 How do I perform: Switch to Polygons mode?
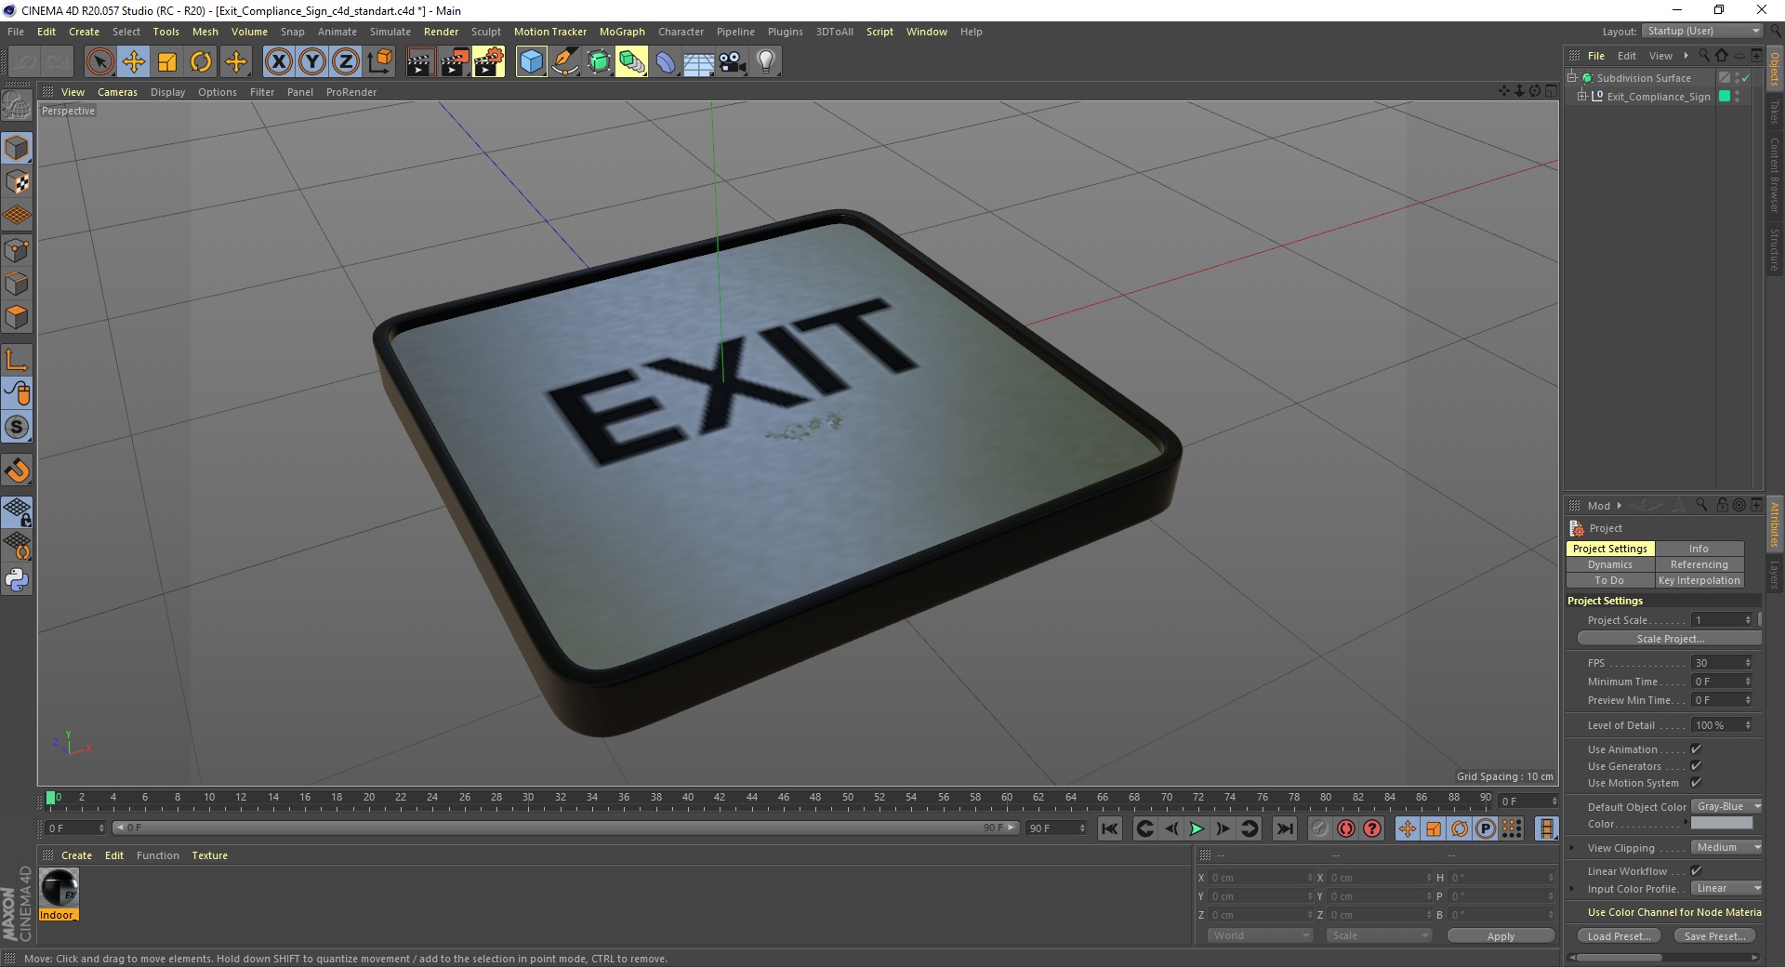tap(17, 317)
